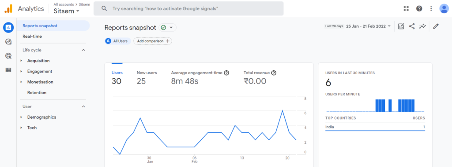The height and width of the screenshot is (167, 452).
Task: Open Retention report link
Action: pos(37,92)
